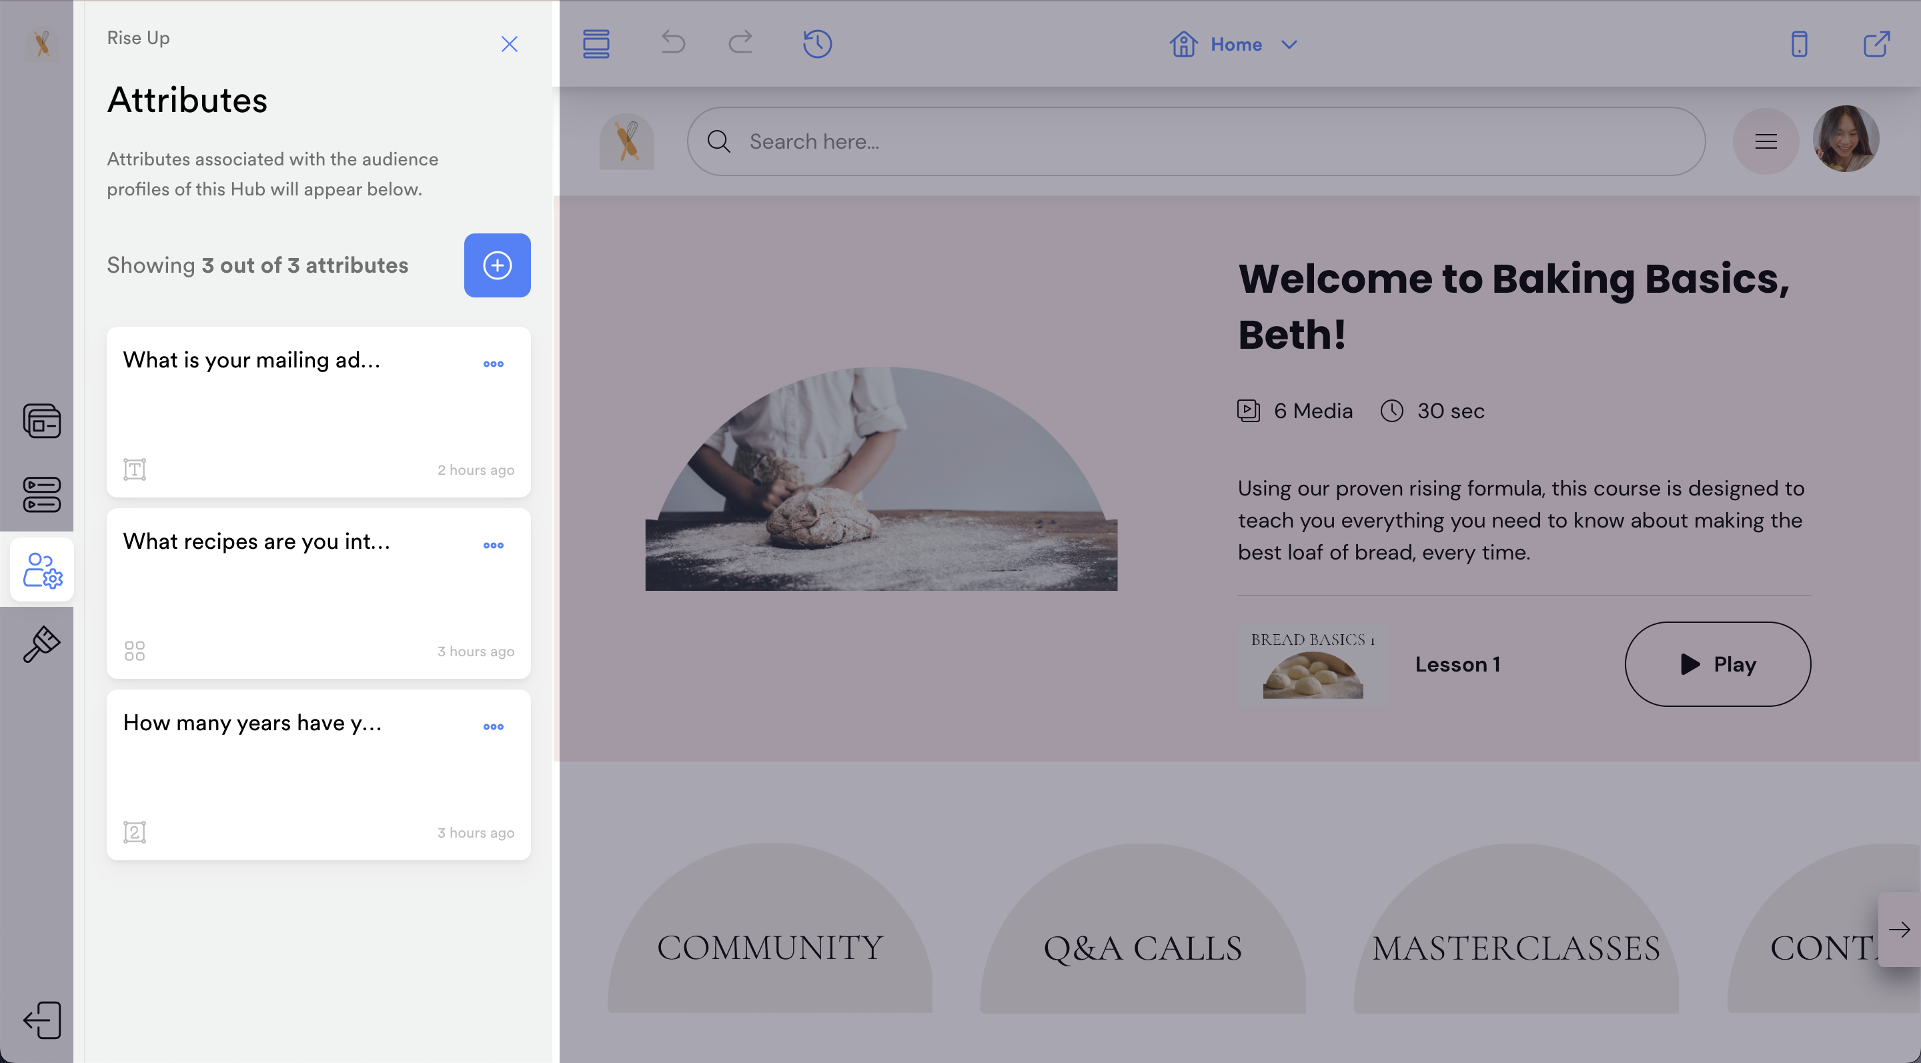Click the undo arrow in toolbar
Screen dimensions: 1921x1063
pos(672,43)
